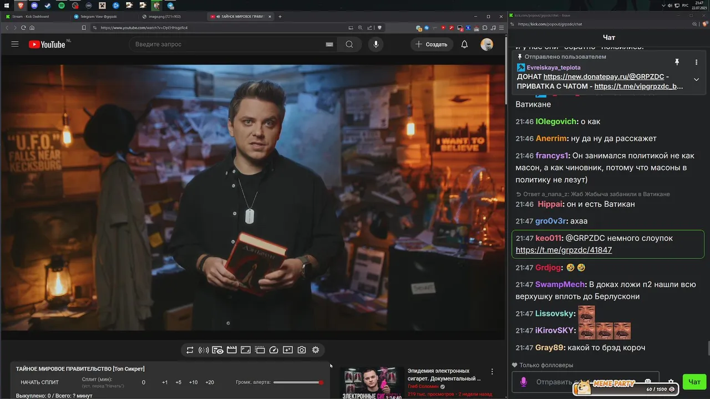710x399 pixels.
Task: Send the message with green Чат button
Action: 694,382
